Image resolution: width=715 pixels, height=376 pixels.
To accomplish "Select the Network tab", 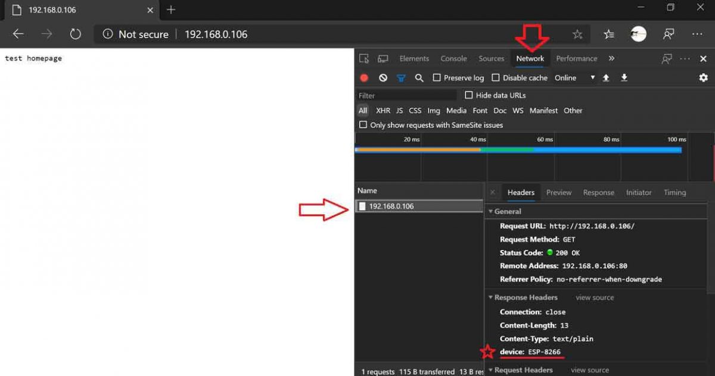I will coord(530,59).
